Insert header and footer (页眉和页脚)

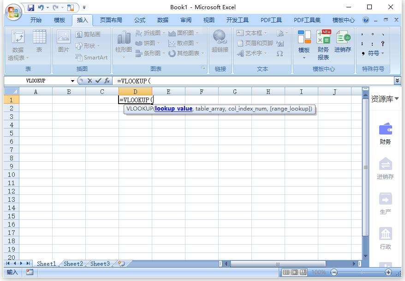click(255, 43)
